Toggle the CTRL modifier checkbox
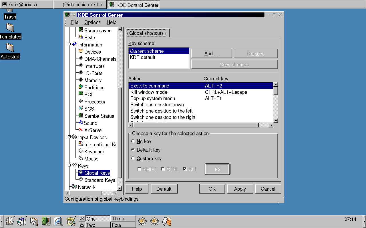 point(163,169)
